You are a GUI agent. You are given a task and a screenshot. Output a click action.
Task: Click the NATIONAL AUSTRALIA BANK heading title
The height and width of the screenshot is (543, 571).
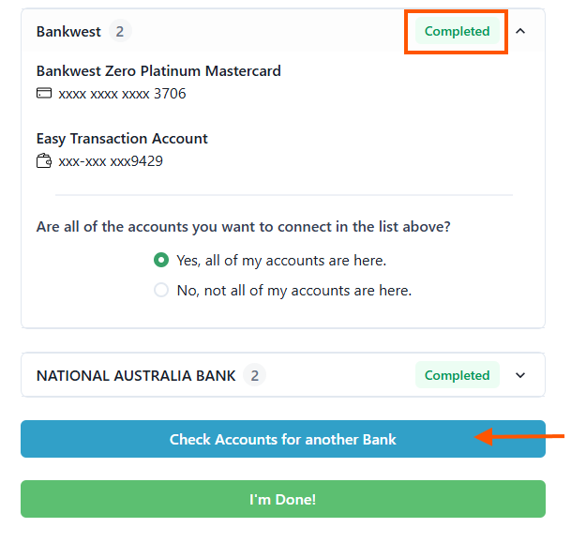[136, 376]
